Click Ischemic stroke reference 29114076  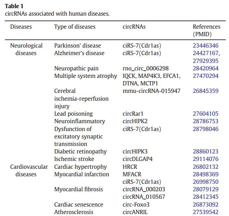coord(206,159)
